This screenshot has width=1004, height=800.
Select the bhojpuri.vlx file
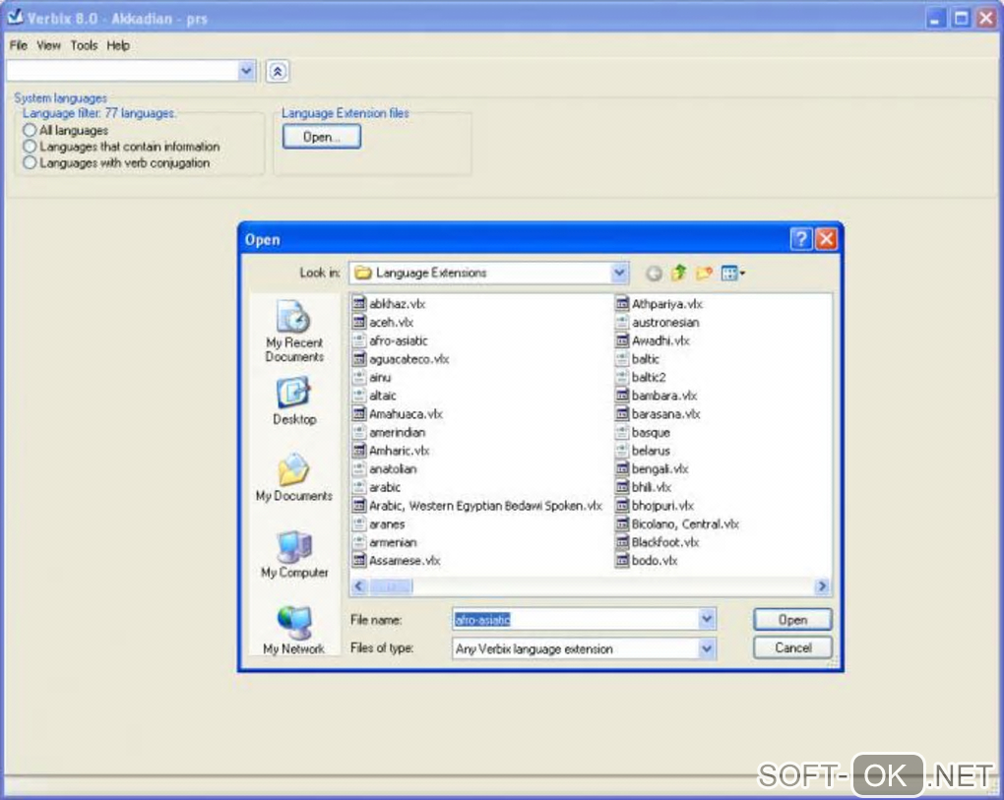tap(655, 506)
